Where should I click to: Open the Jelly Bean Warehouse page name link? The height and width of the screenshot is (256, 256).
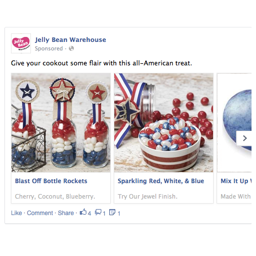coord(70,40)
